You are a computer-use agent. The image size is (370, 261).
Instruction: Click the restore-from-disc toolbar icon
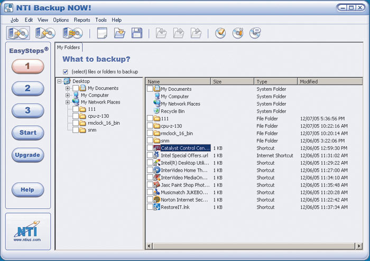(45, 33)
